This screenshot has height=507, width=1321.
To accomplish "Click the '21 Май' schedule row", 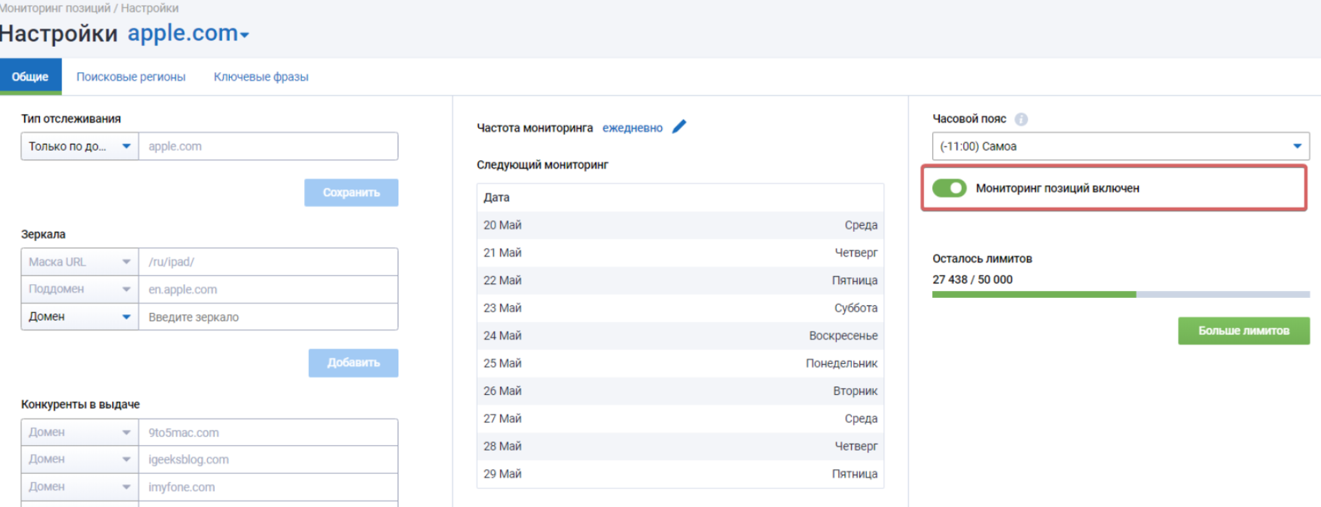I will tap(680, 252).
